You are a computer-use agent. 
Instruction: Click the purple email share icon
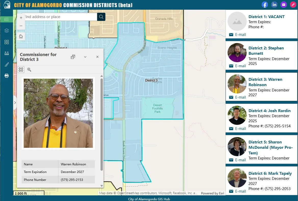click(x=284, y=5)
